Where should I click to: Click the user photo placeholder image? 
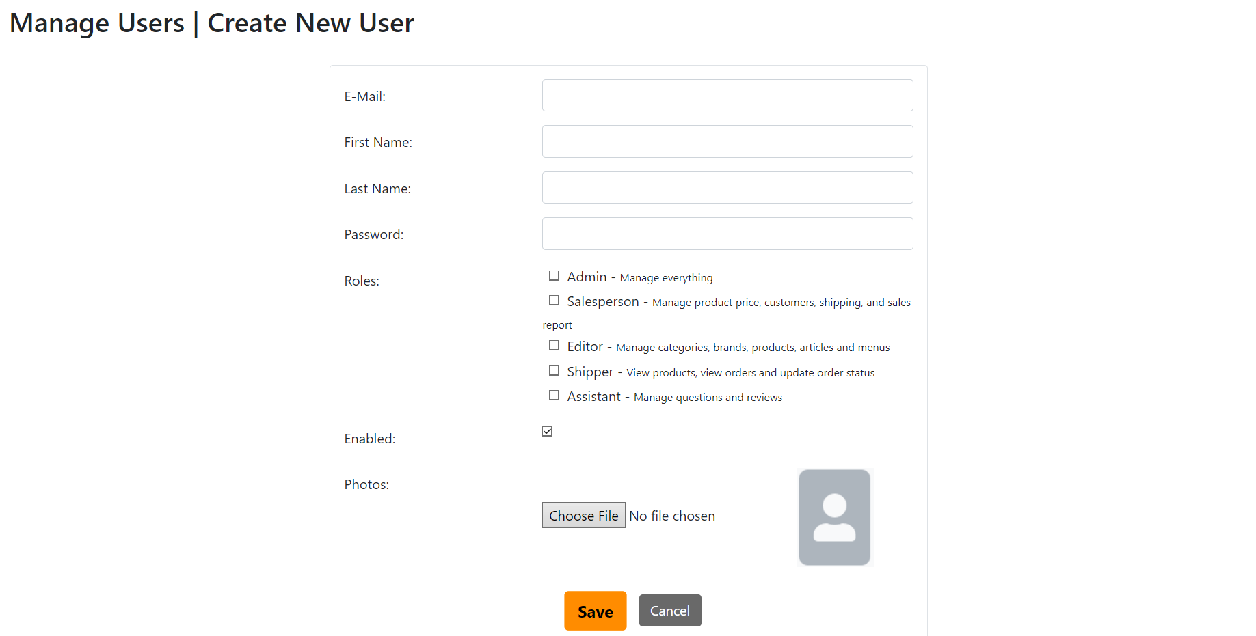tap(834, 517)
